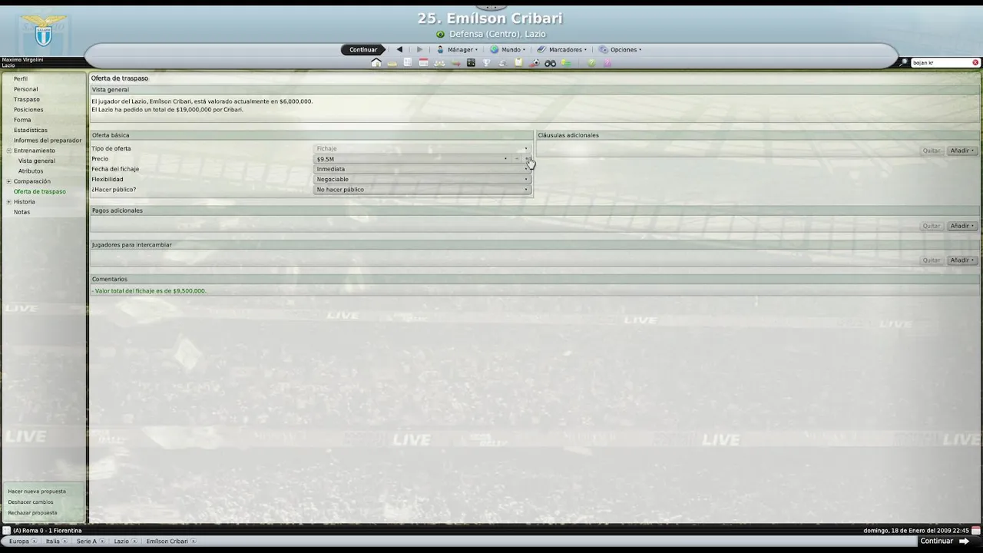The width and height of the screenshot is (983, 553).
Task: Open the tactics board icon
Action: click(x=471, y=63)
